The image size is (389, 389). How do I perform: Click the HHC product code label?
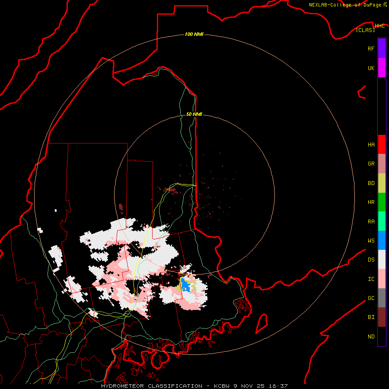(379, 26)
